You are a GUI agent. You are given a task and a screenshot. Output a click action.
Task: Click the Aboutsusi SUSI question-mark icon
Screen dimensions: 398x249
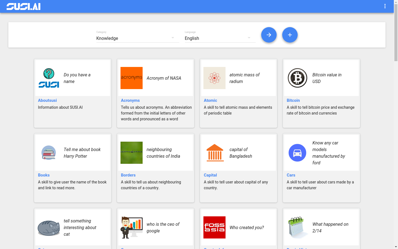point(49,78)
